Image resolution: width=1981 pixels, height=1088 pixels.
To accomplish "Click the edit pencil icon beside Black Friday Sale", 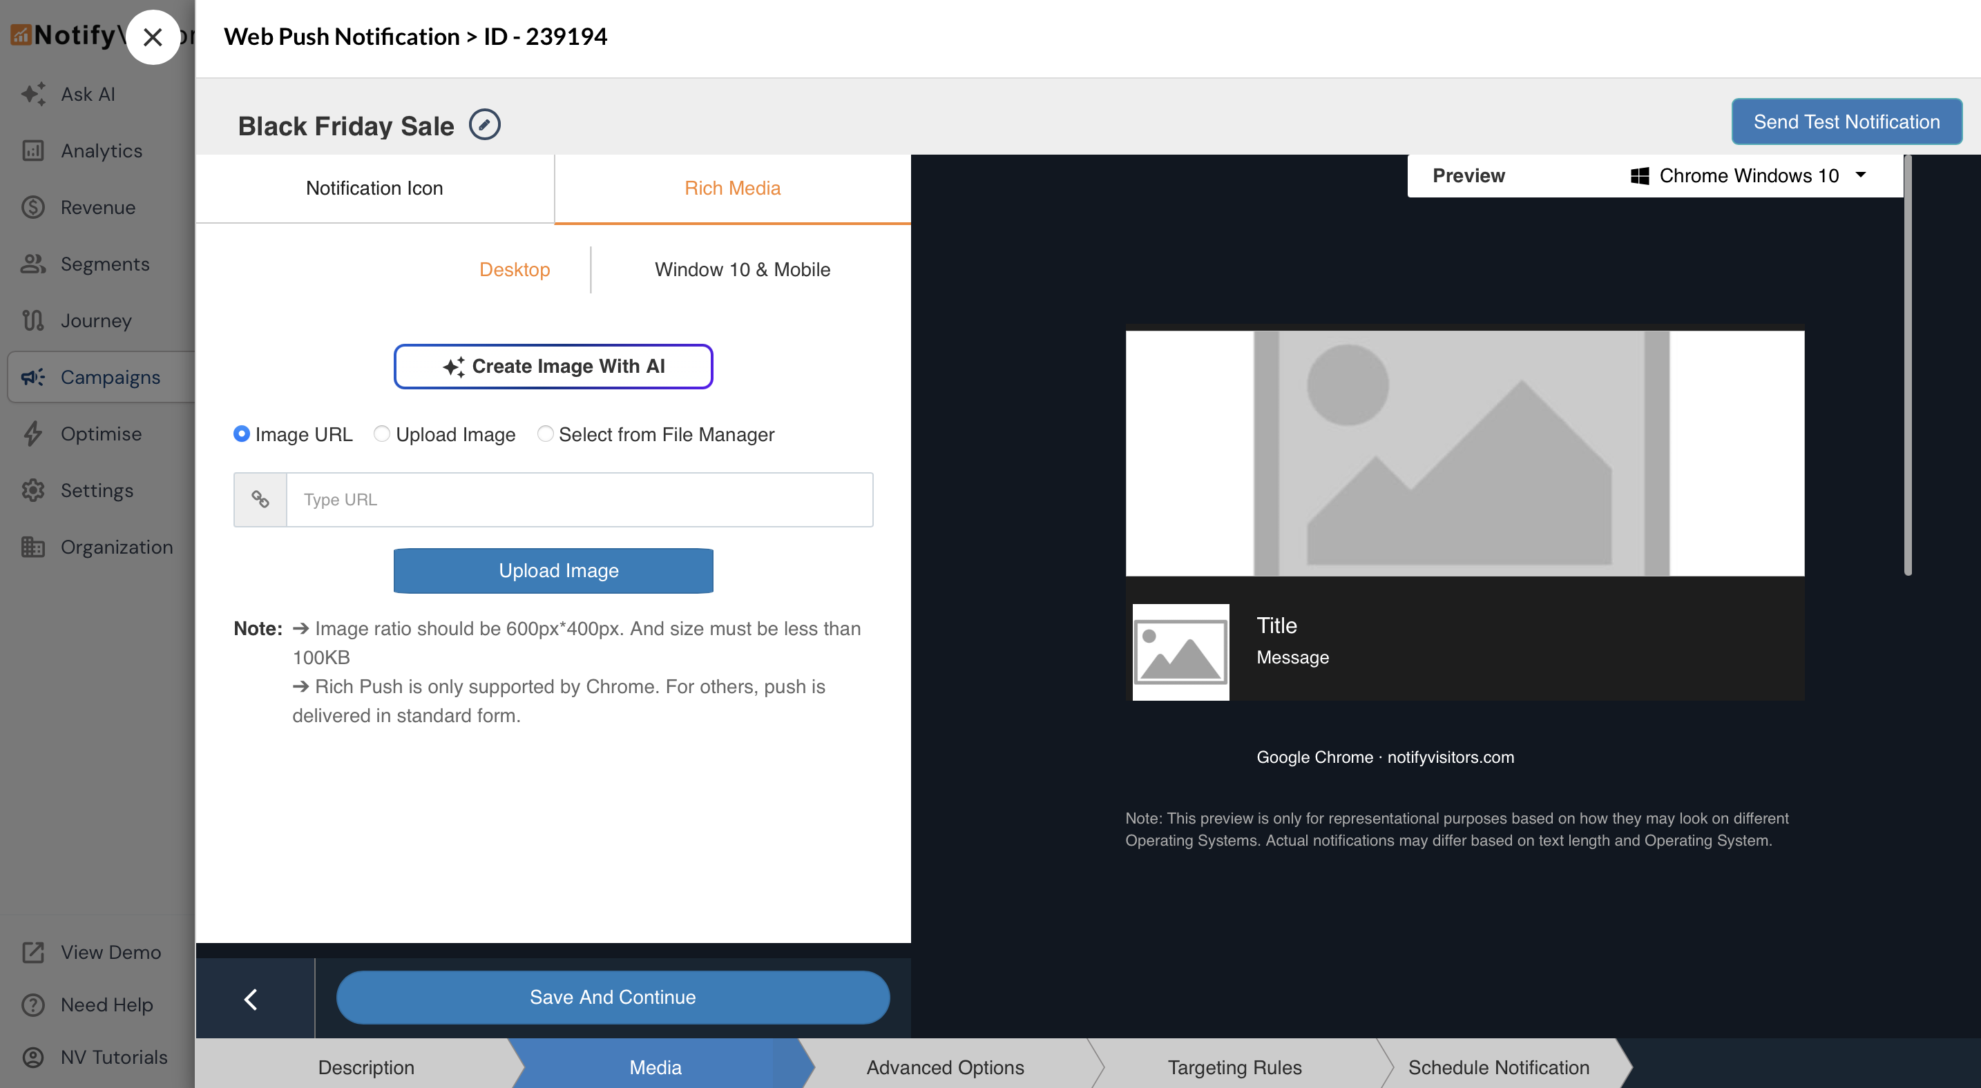I will (x=484, y=124).
